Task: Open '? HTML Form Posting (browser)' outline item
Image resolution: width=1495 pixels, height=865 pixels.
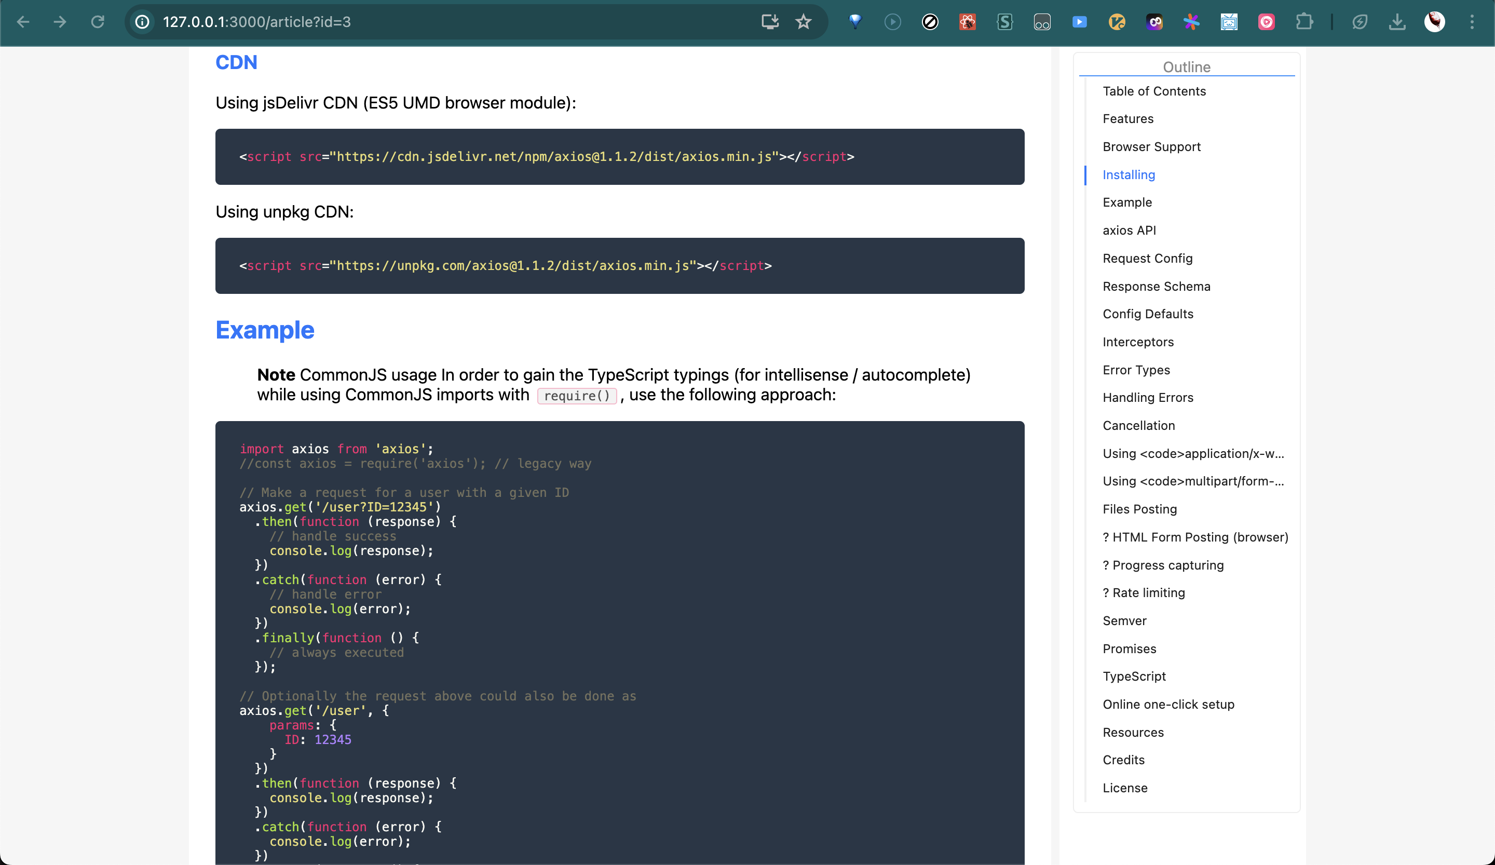Action: coord(1195,537)
